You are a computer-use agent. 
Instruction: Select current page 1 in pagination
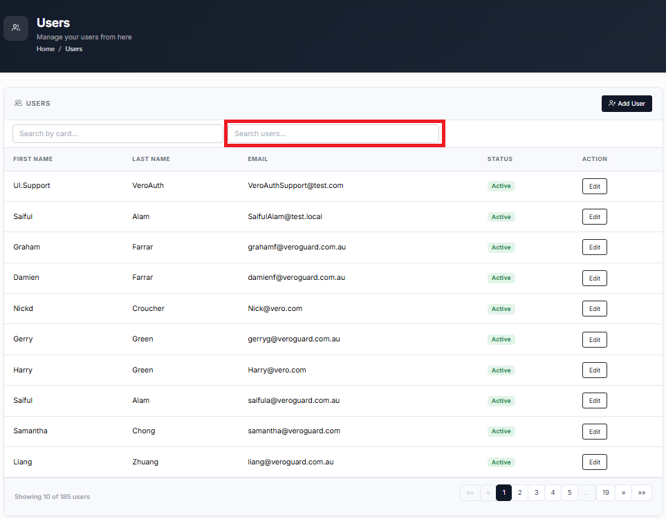point(503,493)
